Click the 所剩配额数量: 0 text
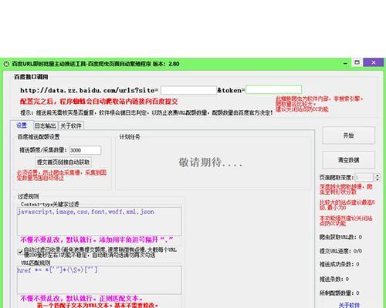This screenshot has height=308, width=386. click(x=340, y=293)
